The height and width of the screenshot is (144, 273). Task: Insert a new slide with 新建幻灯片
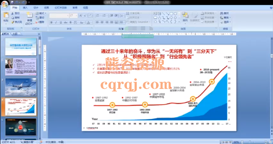pyautogui.click(x=30, y=18)
